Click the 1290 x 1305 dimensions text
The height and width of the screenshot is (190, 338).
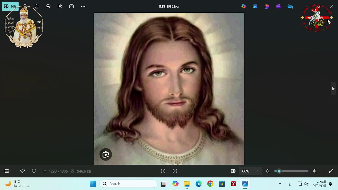pyautogui.click(x=58, y=171)
